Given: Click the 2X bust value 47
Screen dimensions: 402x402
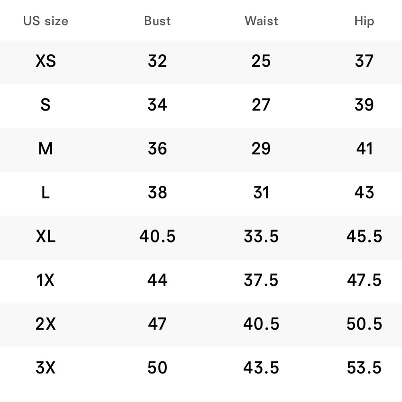Looking at the screenshot, I should click(x=158, y=324).
